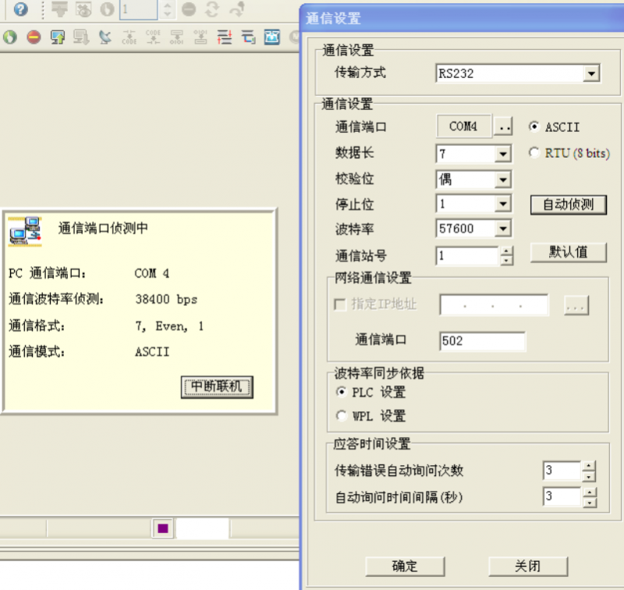
Task: Click the 0101-to-box decompile icon
Action: coord(200,37)
